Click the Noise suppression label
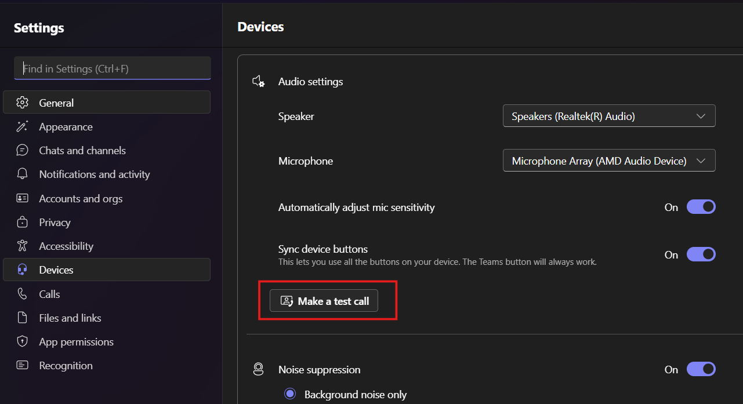The image size is (743, 404). pyautogui.click(x=319, y=369)
